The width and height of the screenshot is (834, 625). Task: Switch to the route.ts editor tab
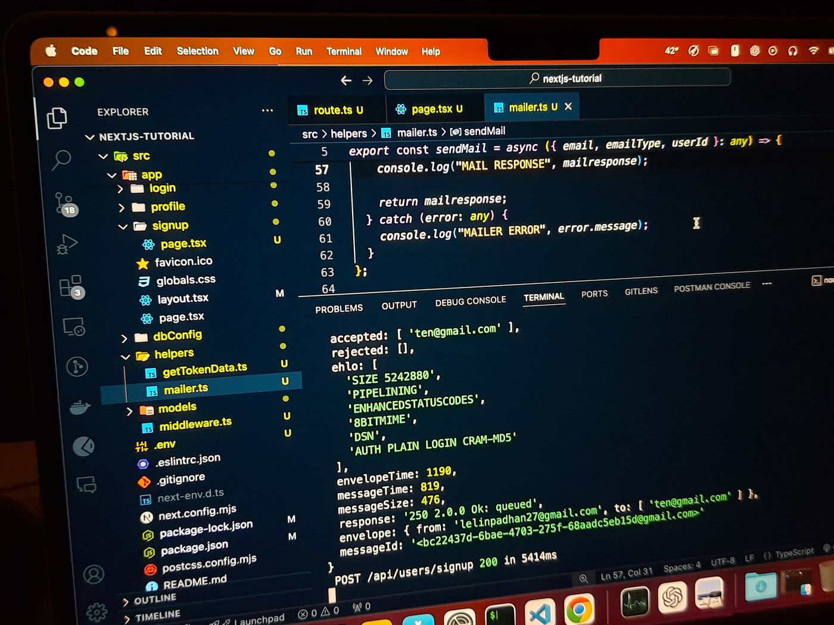(x=337, y=110)
